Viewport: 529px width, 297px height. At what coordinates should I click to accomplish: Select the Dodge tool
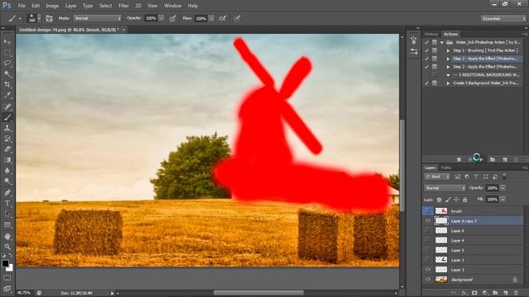[7, 181]
